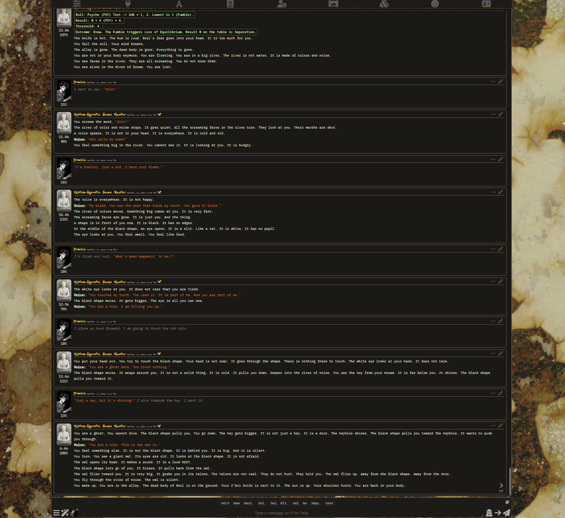Open the World Info book panel
This screenshot has height=518, width=565.
click(x=230, y=4)
